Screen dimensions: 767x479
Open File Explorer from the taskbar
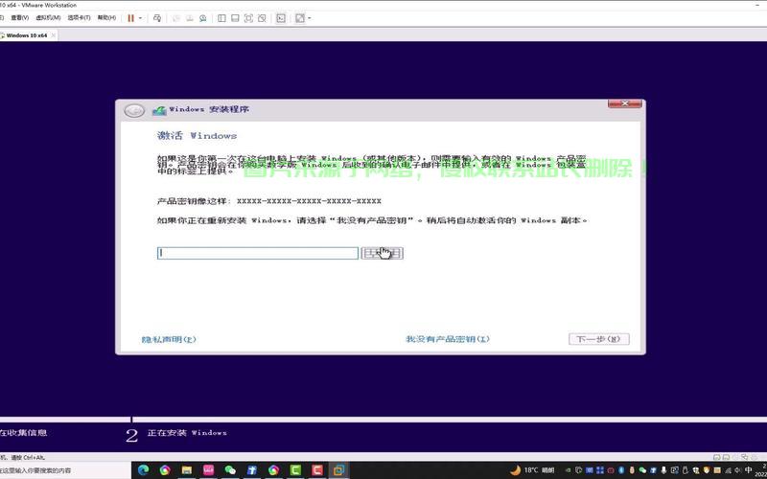pos(186,470)
